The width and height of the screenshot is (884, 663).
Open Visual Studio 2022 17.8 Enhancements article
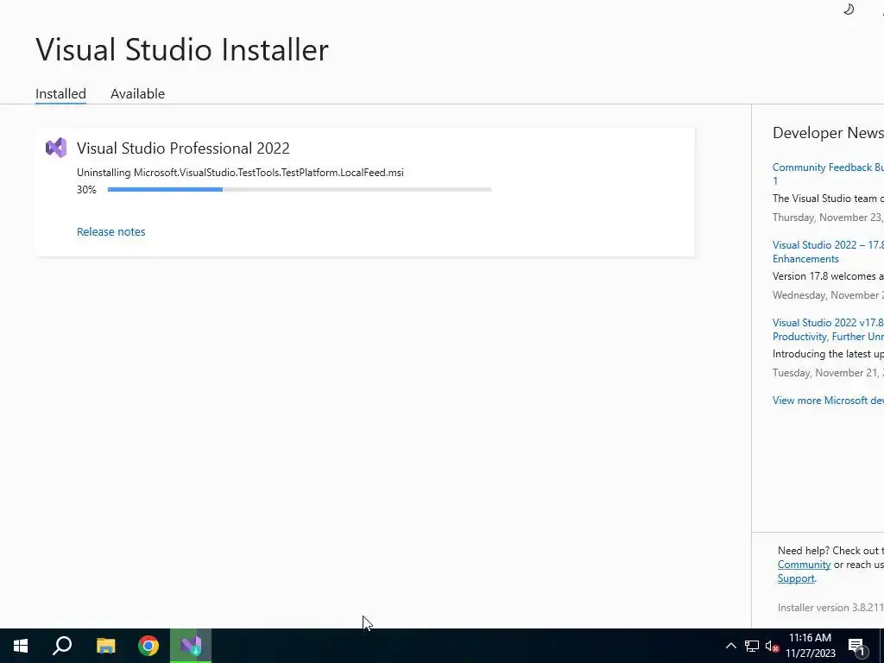tap(828, 251)
